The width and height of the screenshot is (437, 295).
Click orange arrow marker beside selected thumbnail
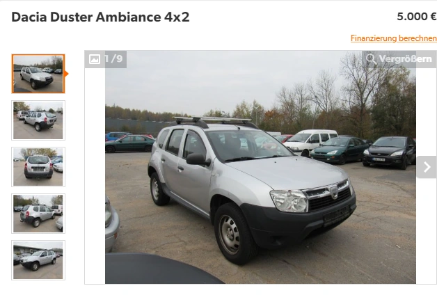point(66,74)
